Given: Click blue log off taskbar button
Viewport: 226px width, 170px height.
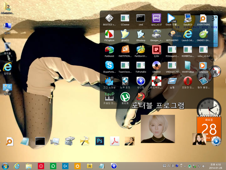Looking at the screenshot, I should [65, 166].
